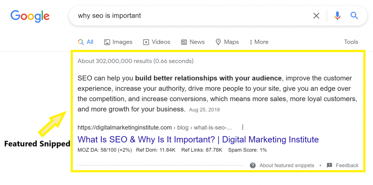Viewport: 373px width, 185px height.
Task: Click bold text 'build better relationships with your audience'
Action: point(208,78)
